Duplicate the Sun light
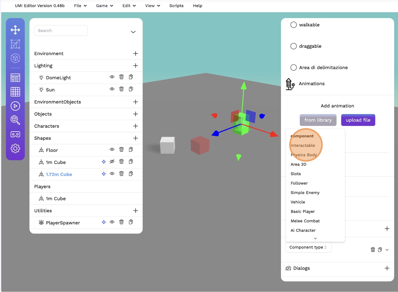Image resolution: width=398 pixels, height=292 pixels. [x=131, y=89]
